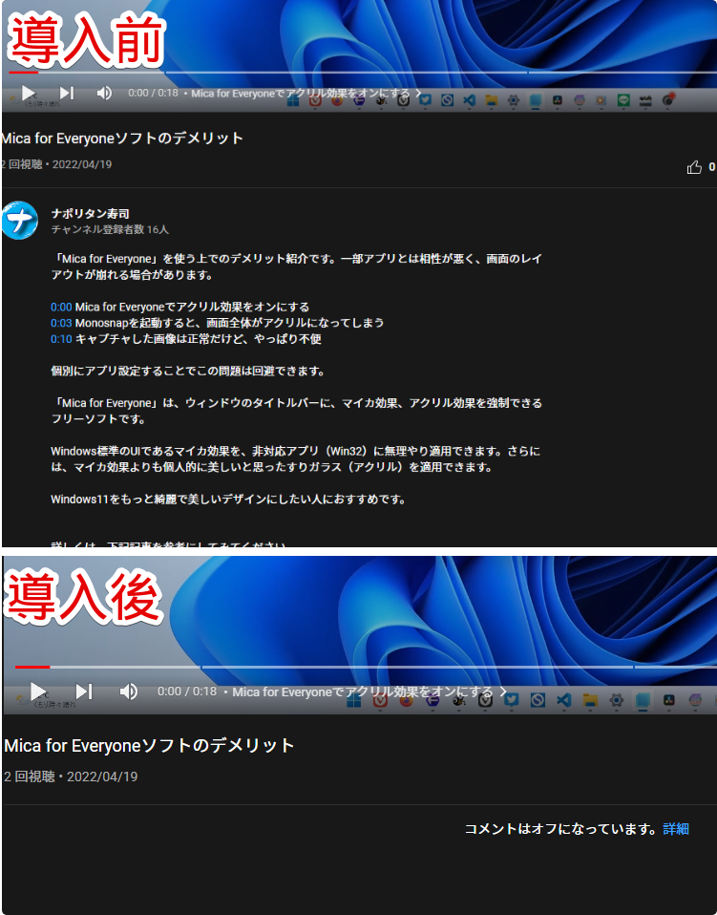Play the video in the 導入後 player
The width and height of the screenshot is (717, 915).
pos(38,692)
